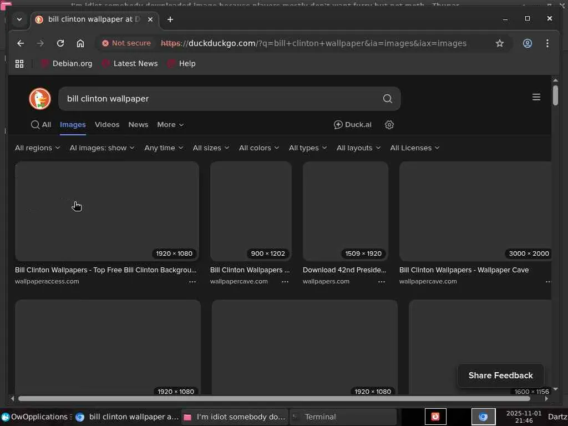Open the tab search dropdown arrow
The width and height of the screenshot is (568, 426).
[x=19, y=19]
